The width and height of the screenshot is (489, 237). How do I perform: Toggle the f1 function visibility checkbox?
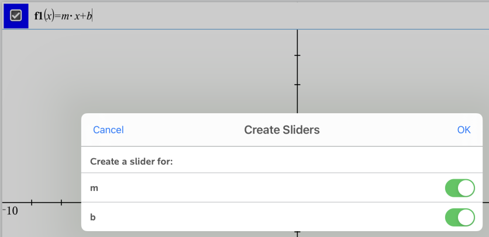[x=16, y=16]
